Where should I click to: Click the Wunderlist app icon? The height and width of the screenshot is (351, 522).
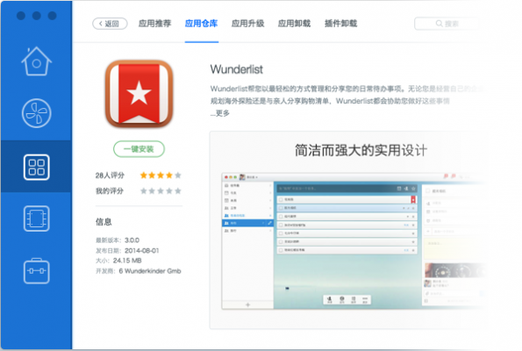point(139,94)
